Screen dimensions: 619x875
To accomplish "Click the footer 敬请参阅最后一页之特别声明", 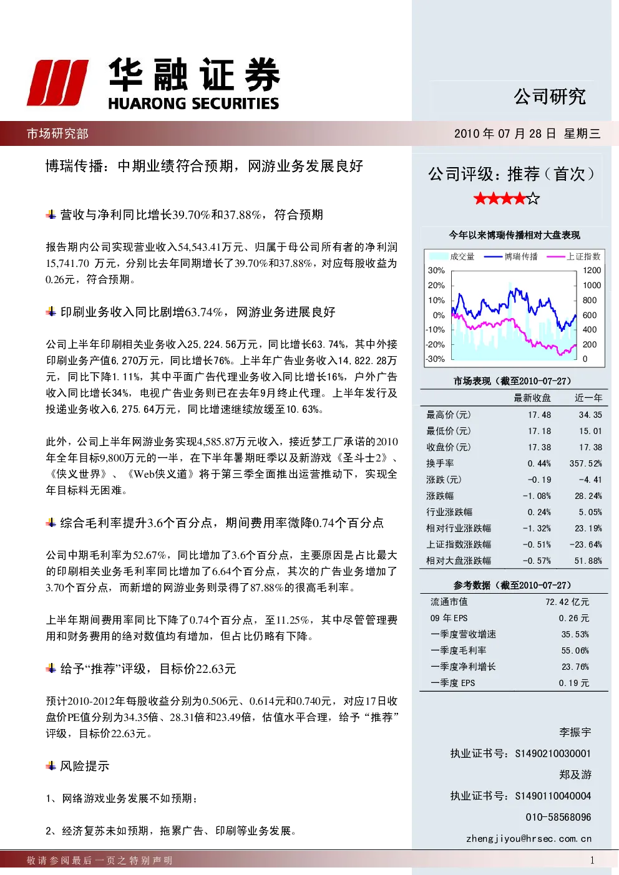I will tap(100, 861).
